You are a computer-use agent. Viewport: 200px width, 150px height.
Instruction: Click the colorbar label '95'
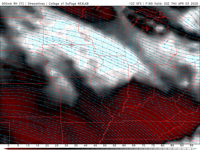click(x=191, y=145)
